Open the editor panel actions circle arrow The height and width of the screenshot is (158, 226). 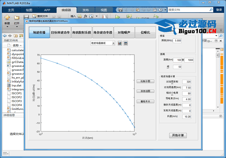coord(216,41)
